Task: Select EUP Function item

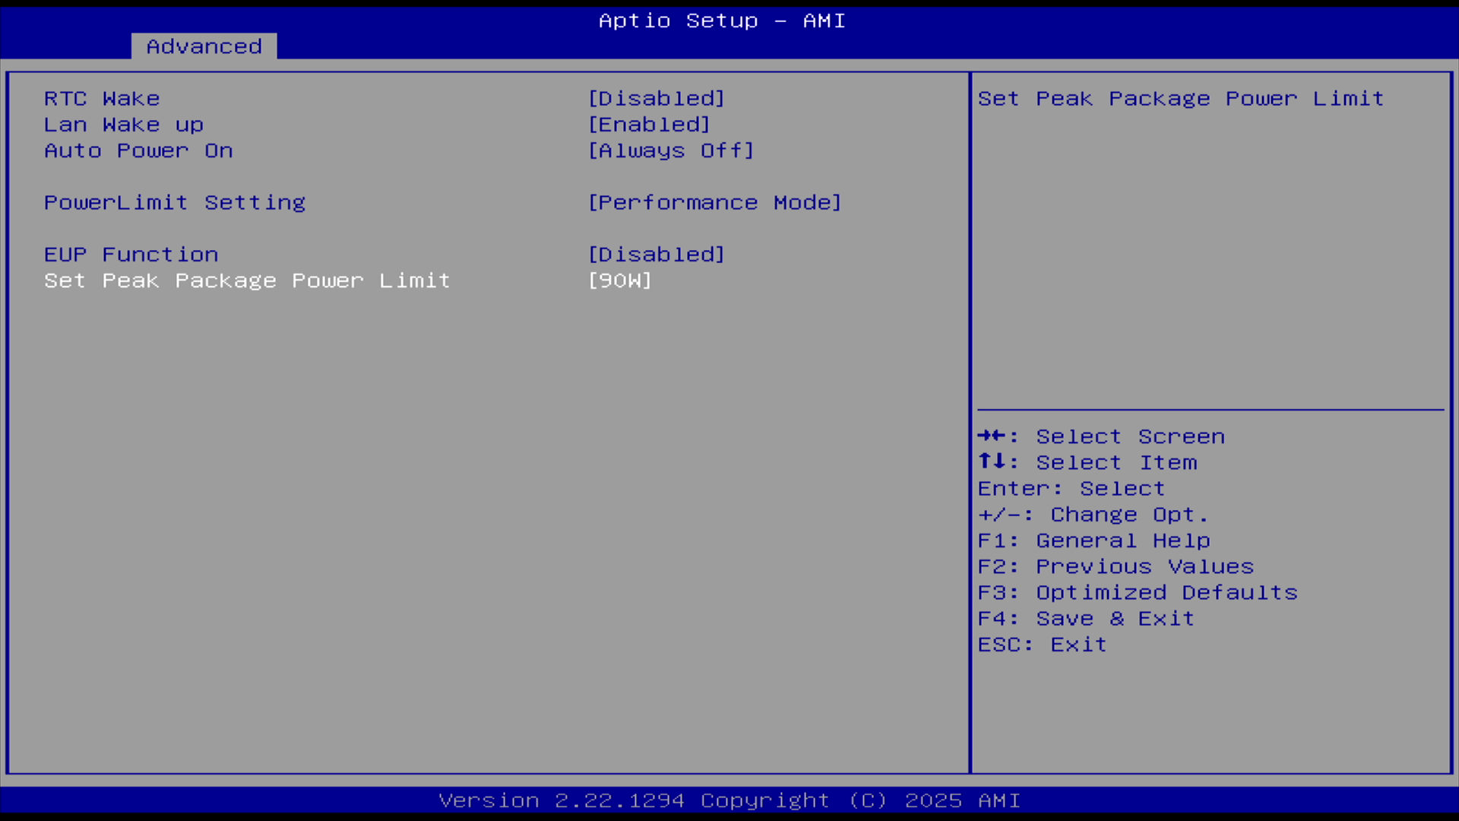Action: tap(131, 255)
